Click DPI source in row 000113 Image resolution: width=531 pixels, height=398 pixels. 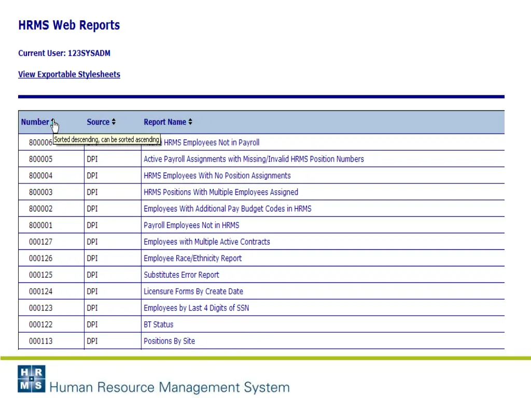coord(92,341)
